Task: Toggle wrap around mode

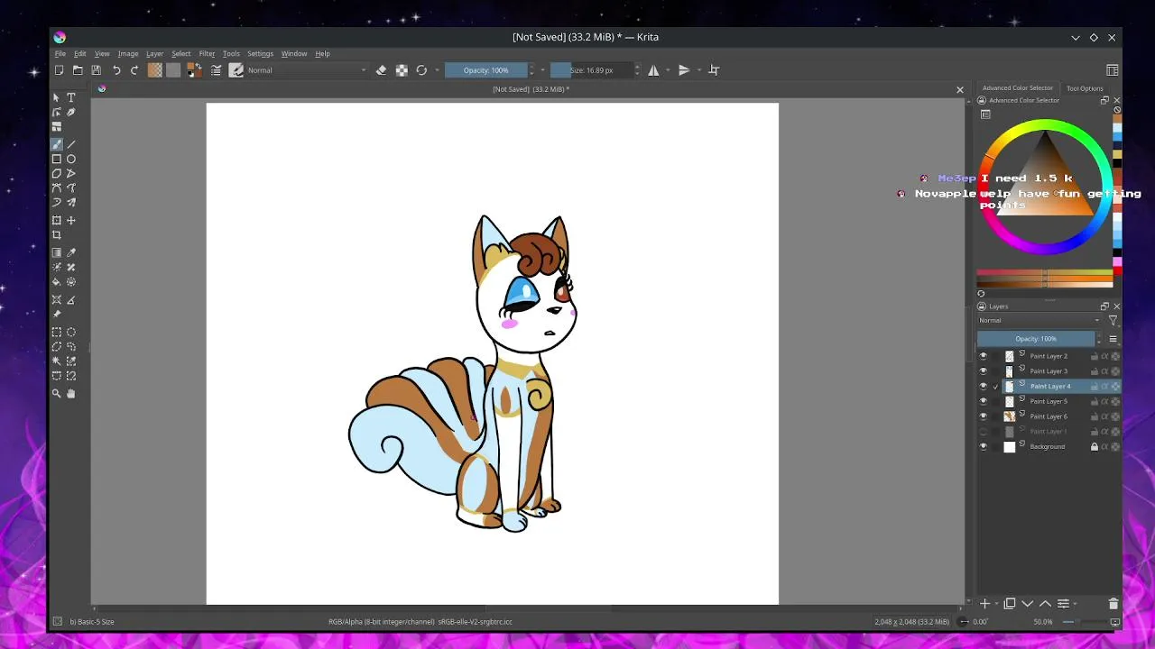Action: (x=714, y=70)
